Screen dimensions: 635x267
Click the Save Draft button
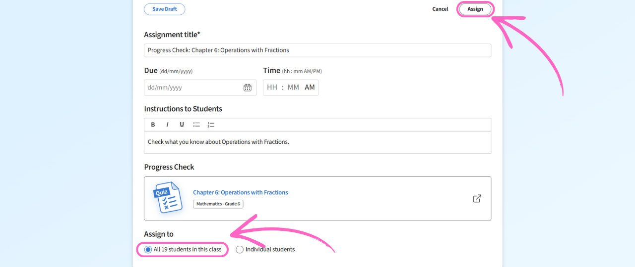[x=164, y=9]
